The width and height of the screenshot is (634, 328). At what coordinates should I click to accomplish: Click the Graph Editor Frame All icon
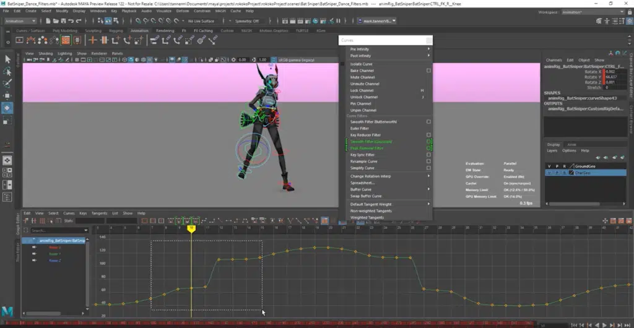pos(144,221)
